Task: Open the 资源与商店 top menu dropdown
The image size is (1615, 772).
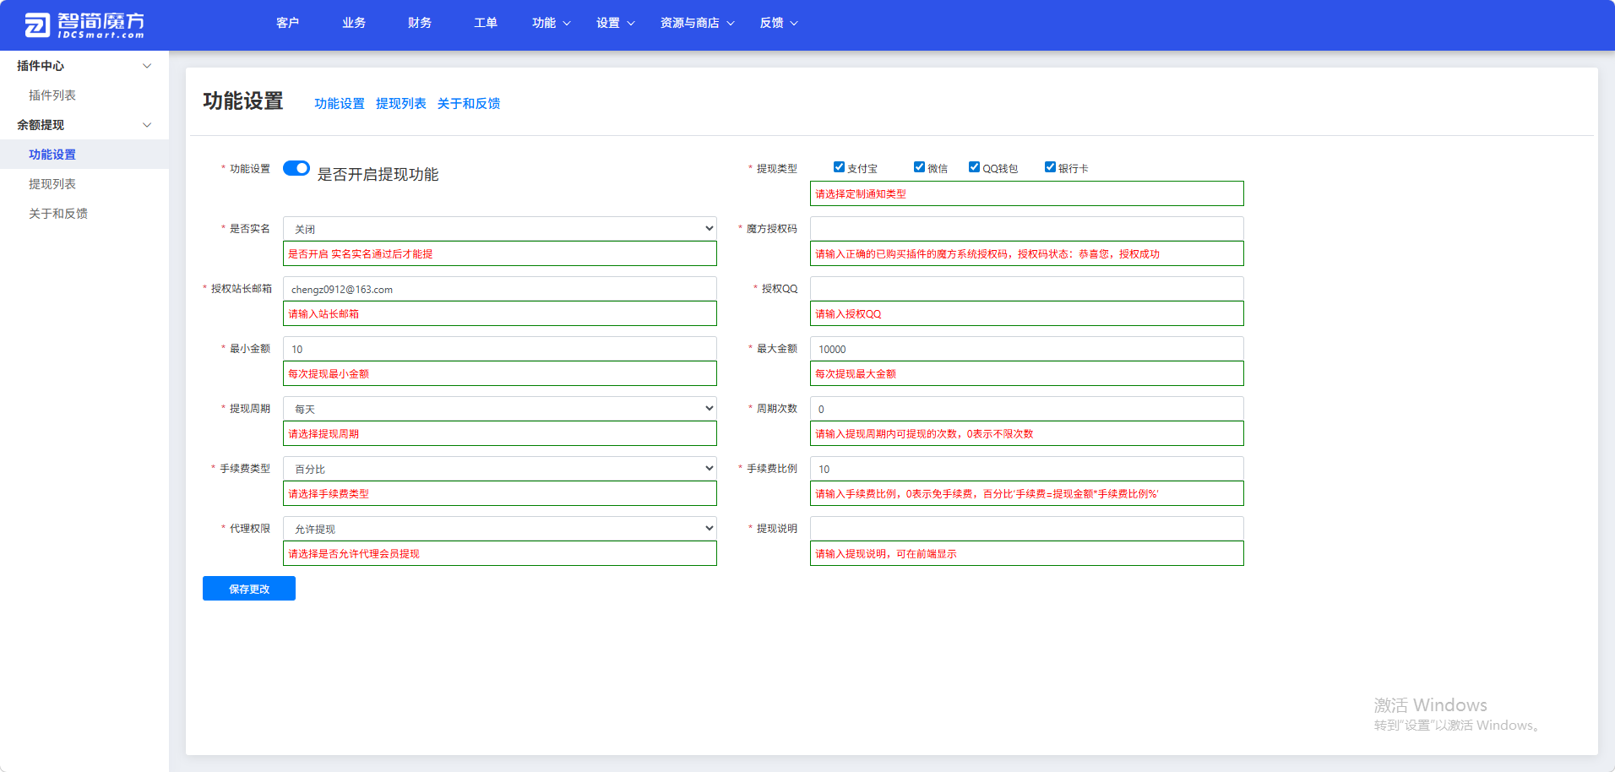Action: tap(698, 23)
